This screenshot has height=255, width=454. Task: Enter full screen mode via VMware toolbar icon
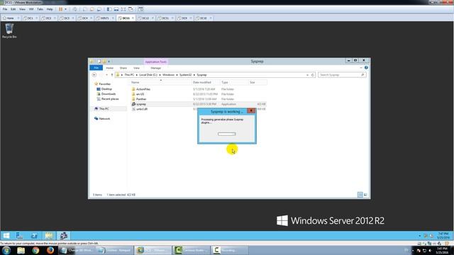point(123,9)
